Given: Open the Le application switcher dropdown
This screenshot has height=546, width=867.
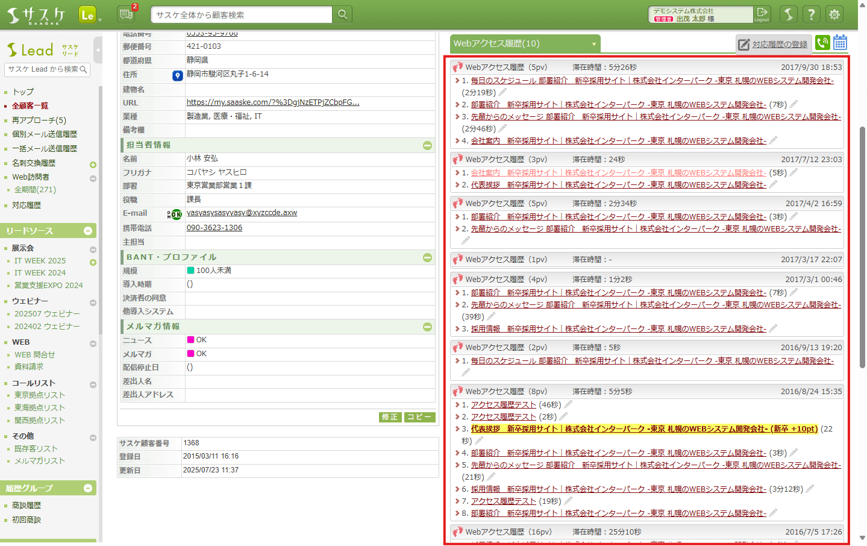Looking at the screenshot, I should [89, 15].
